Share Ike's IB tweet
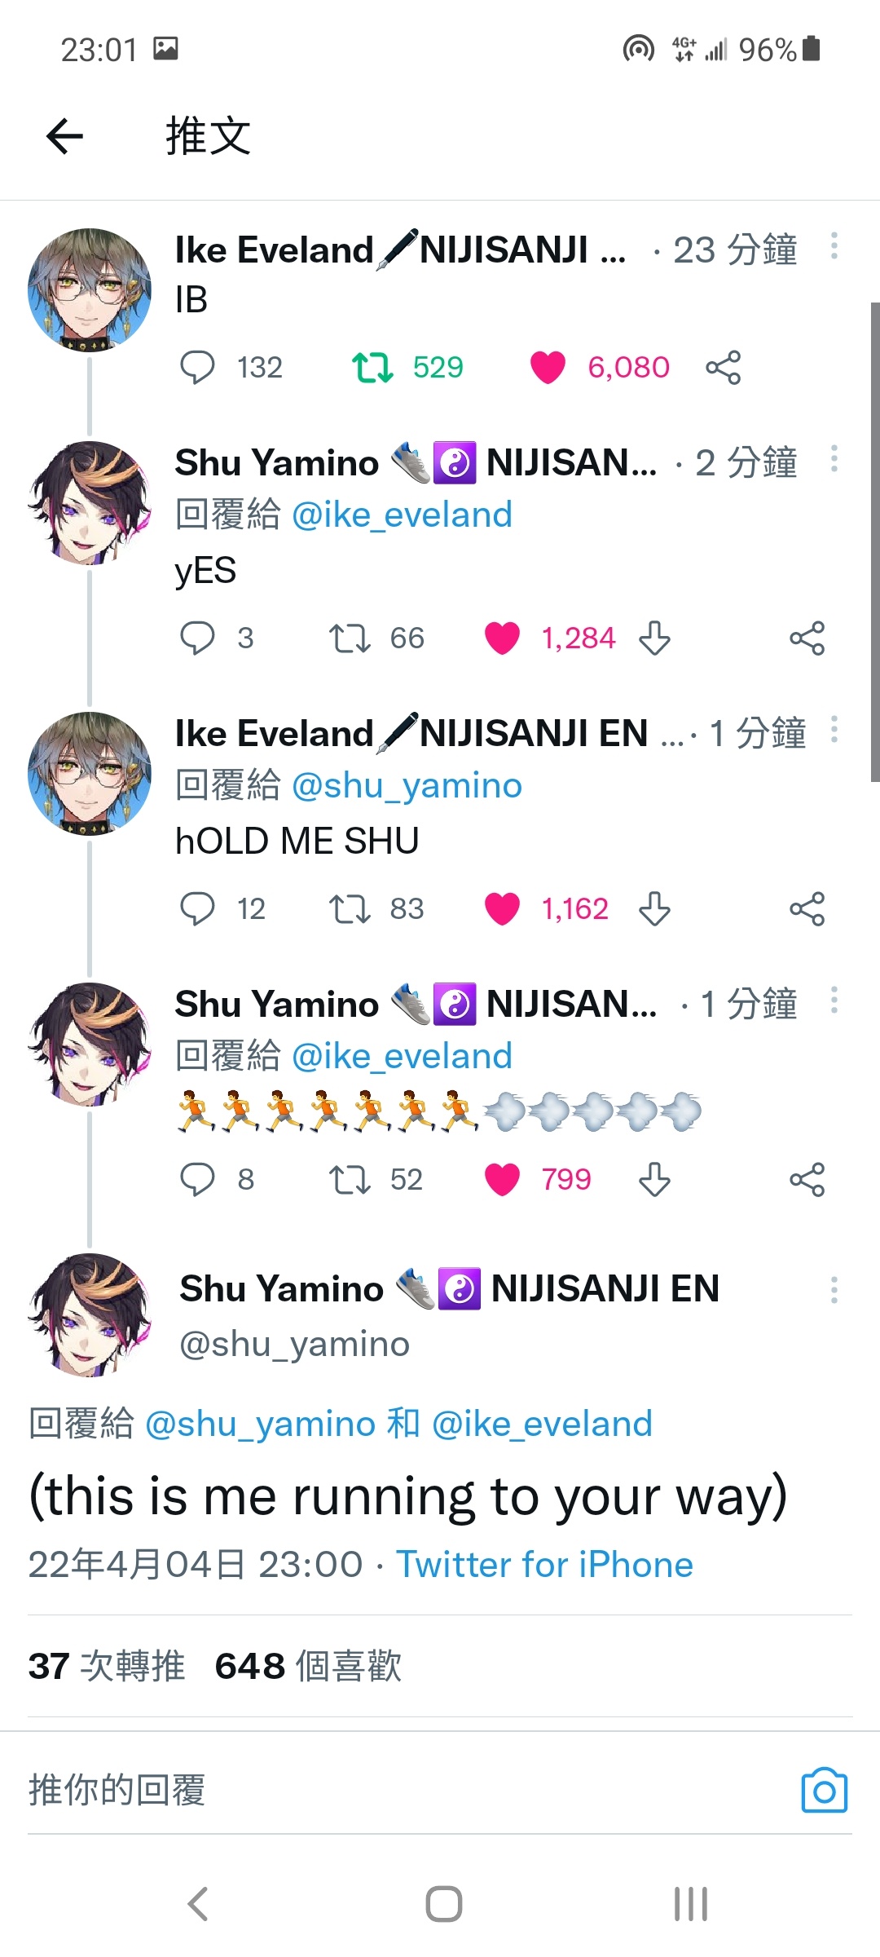This screenshot has width=880, height=1957. [x=724, y=367]
